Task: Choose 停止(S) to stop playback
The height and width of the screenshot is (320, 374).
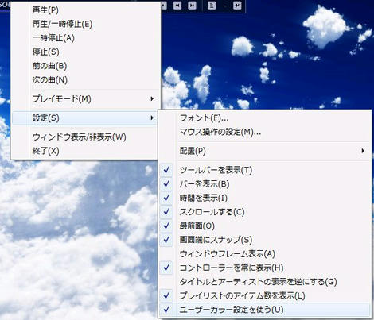Action: click(85, 52)
